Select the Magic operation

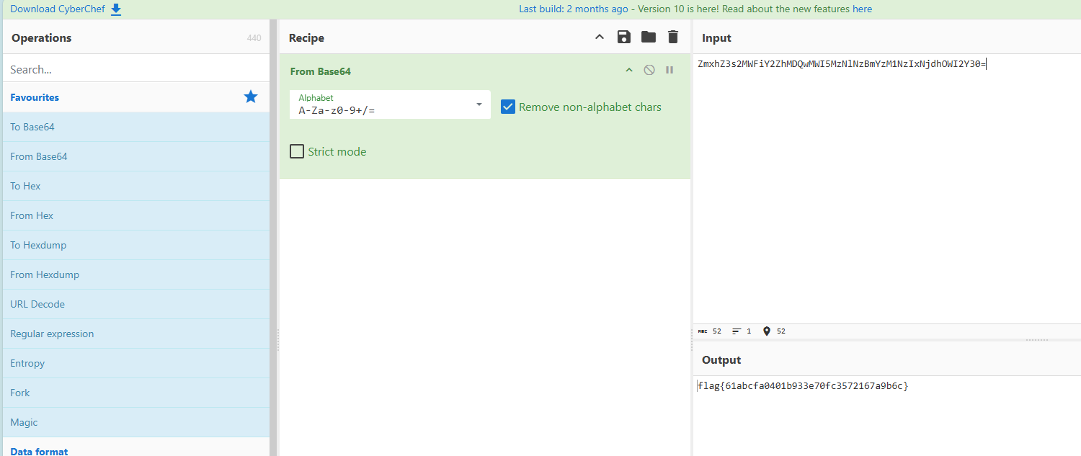[24, 422]
